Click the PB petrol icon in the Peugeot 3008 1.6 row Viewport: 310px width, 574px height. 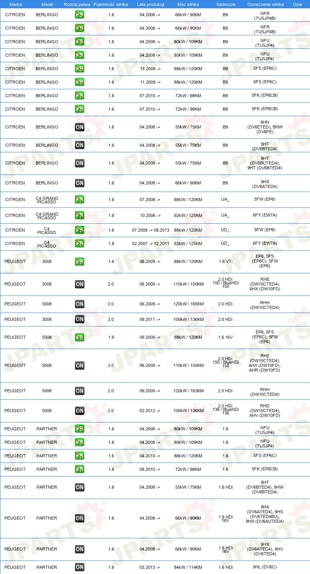point(80,261)
